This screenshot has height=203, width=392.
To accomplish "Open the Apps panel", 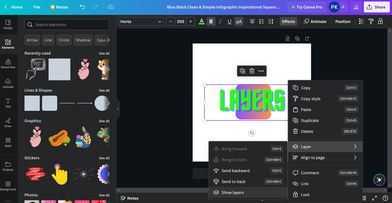I will [x=8, y=142].
